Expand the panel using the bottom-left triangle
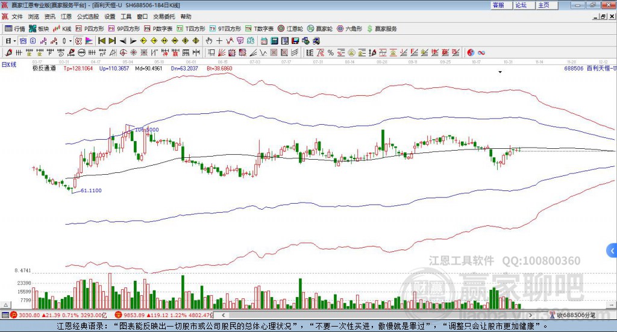Image resolution: width=617 pixels, height=332 pixels. (x=5, y=305)
